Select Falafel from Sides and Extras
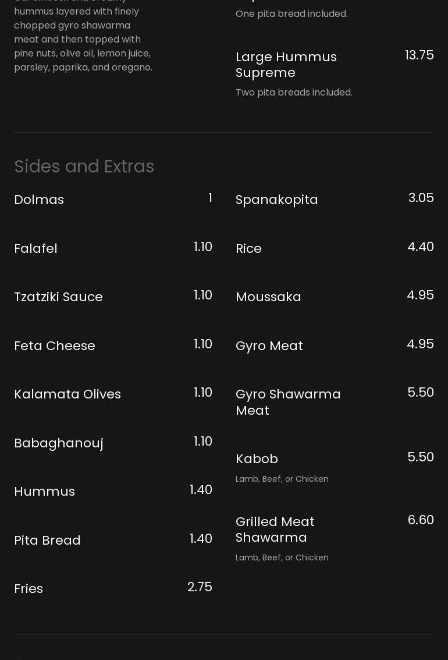This screenshot has width=448, height=660. click(35, 248)
